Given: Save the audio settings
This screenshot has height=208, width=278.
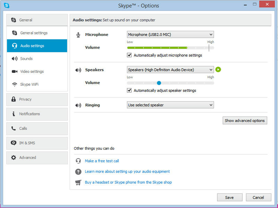Looking at the screenshot, I should pyautogui.click(x=230, y=197).
